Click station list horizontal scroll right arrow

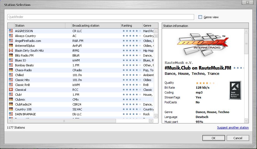151,121
